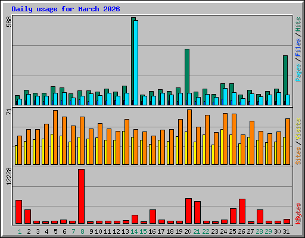305x238 pixels.
Task: Click the day 14 label on x-axis
Action: point(134,231)
